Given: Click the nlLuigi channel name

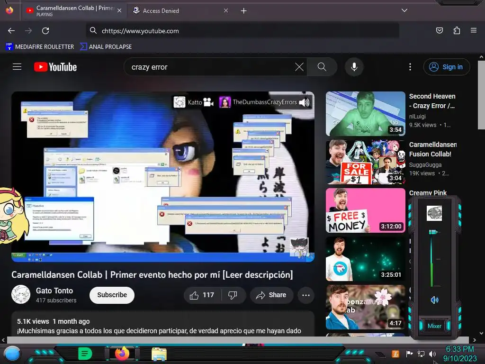Looking at the screenshot, I should [x=417, y=117].
